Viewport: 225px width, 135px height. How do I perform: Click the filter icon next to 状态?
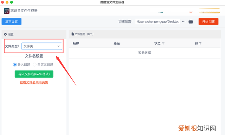point(163,43)
